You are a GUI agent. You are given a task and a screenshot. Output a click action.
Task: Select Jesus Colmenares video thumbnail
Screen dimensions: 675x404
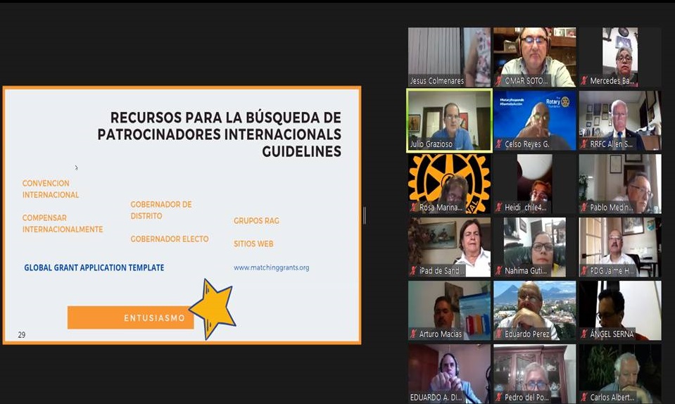[x=449, y=55]
